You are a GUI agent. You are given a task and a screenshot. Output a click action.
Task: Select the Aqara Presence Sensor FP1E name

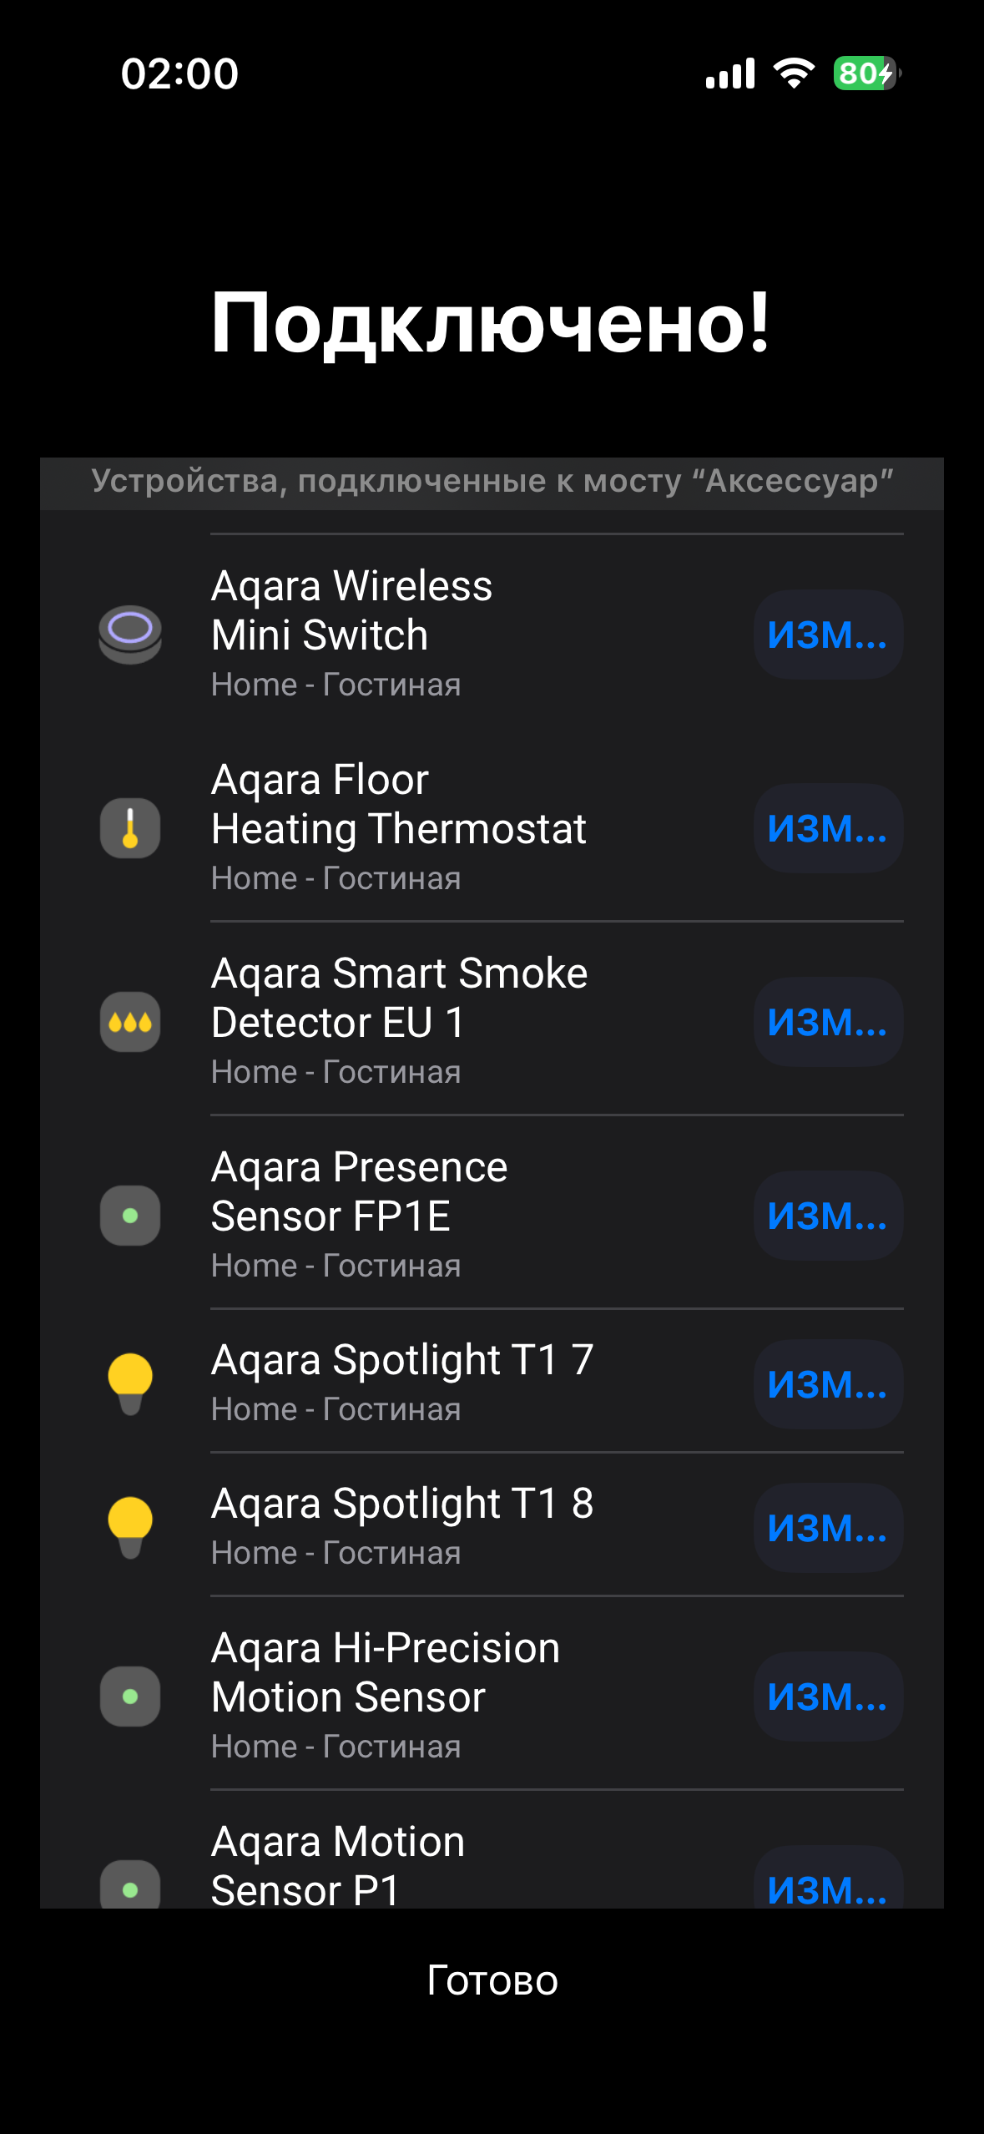[x=359, y=1191]
